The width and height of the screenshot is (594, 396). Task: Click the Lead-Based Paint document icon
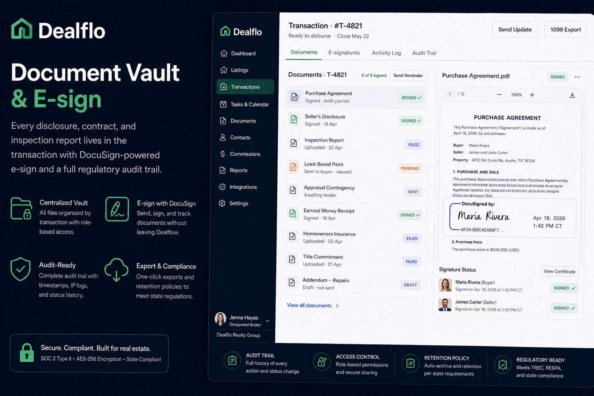[293, 167]
